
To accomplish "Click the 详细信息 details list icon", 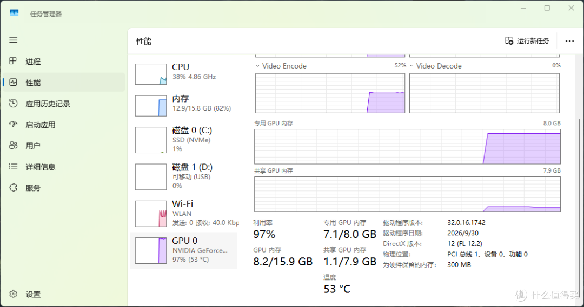I will pos(13,167).
